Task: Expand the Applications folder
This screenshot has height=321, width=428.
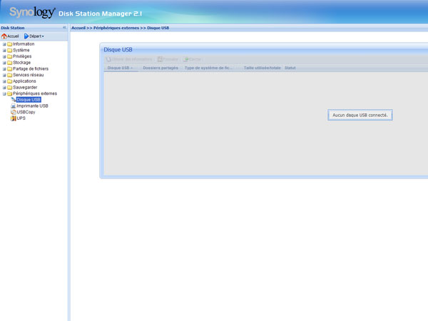Action: coord(4,81)
